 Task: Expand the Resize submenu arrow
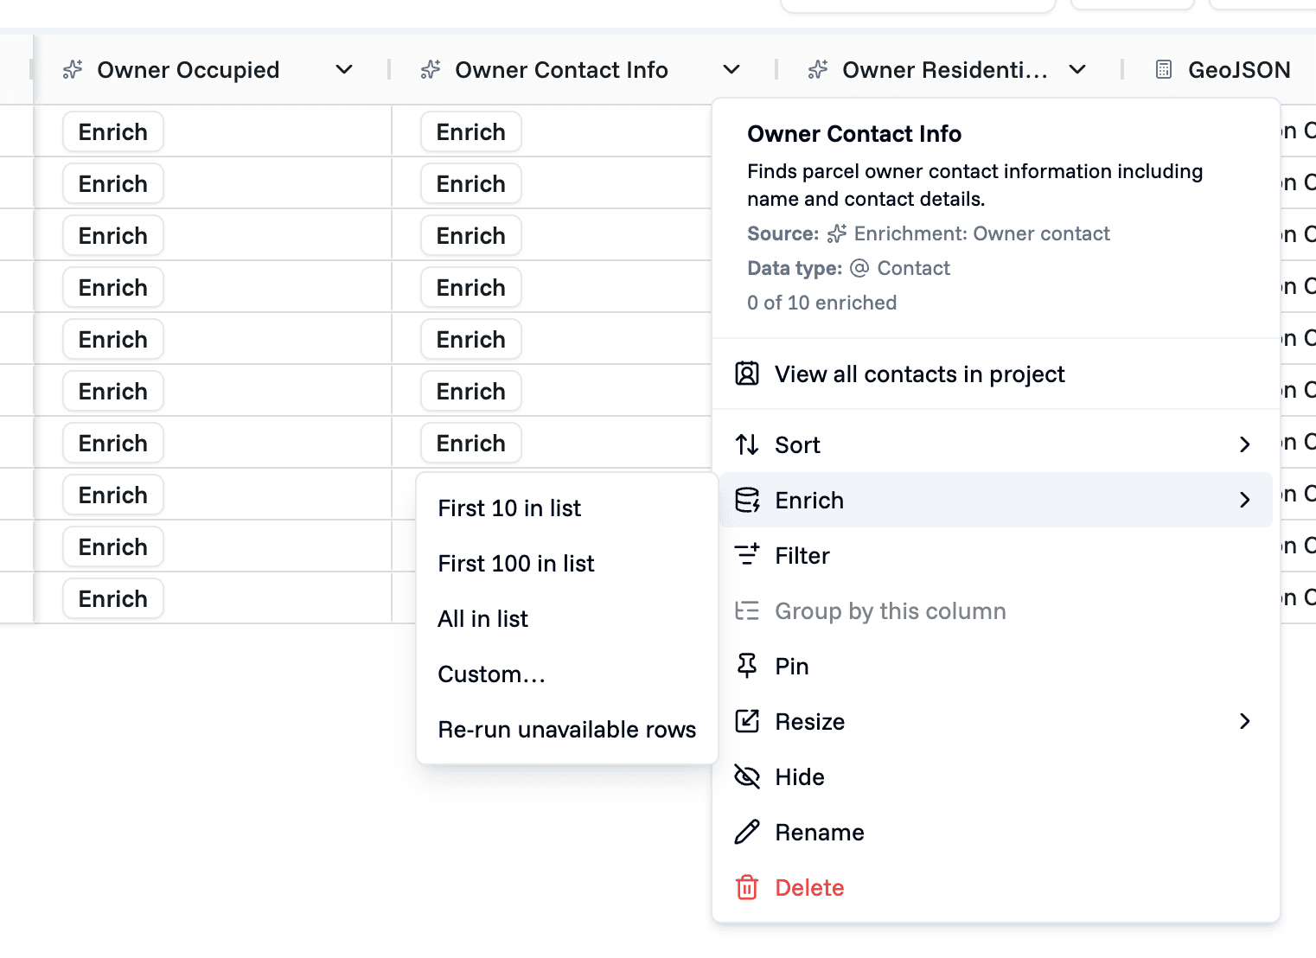coord(1245,721)
